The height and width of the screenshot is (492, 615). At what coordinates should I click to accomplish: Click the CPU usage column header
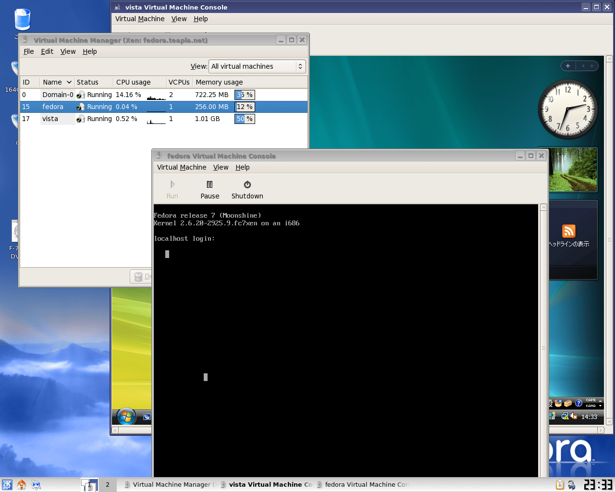point(139,82)
